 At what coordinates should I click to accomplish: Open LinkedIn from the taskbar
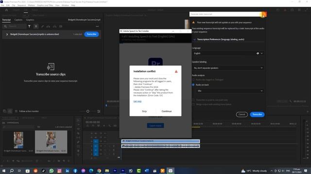tap(68, 171)
